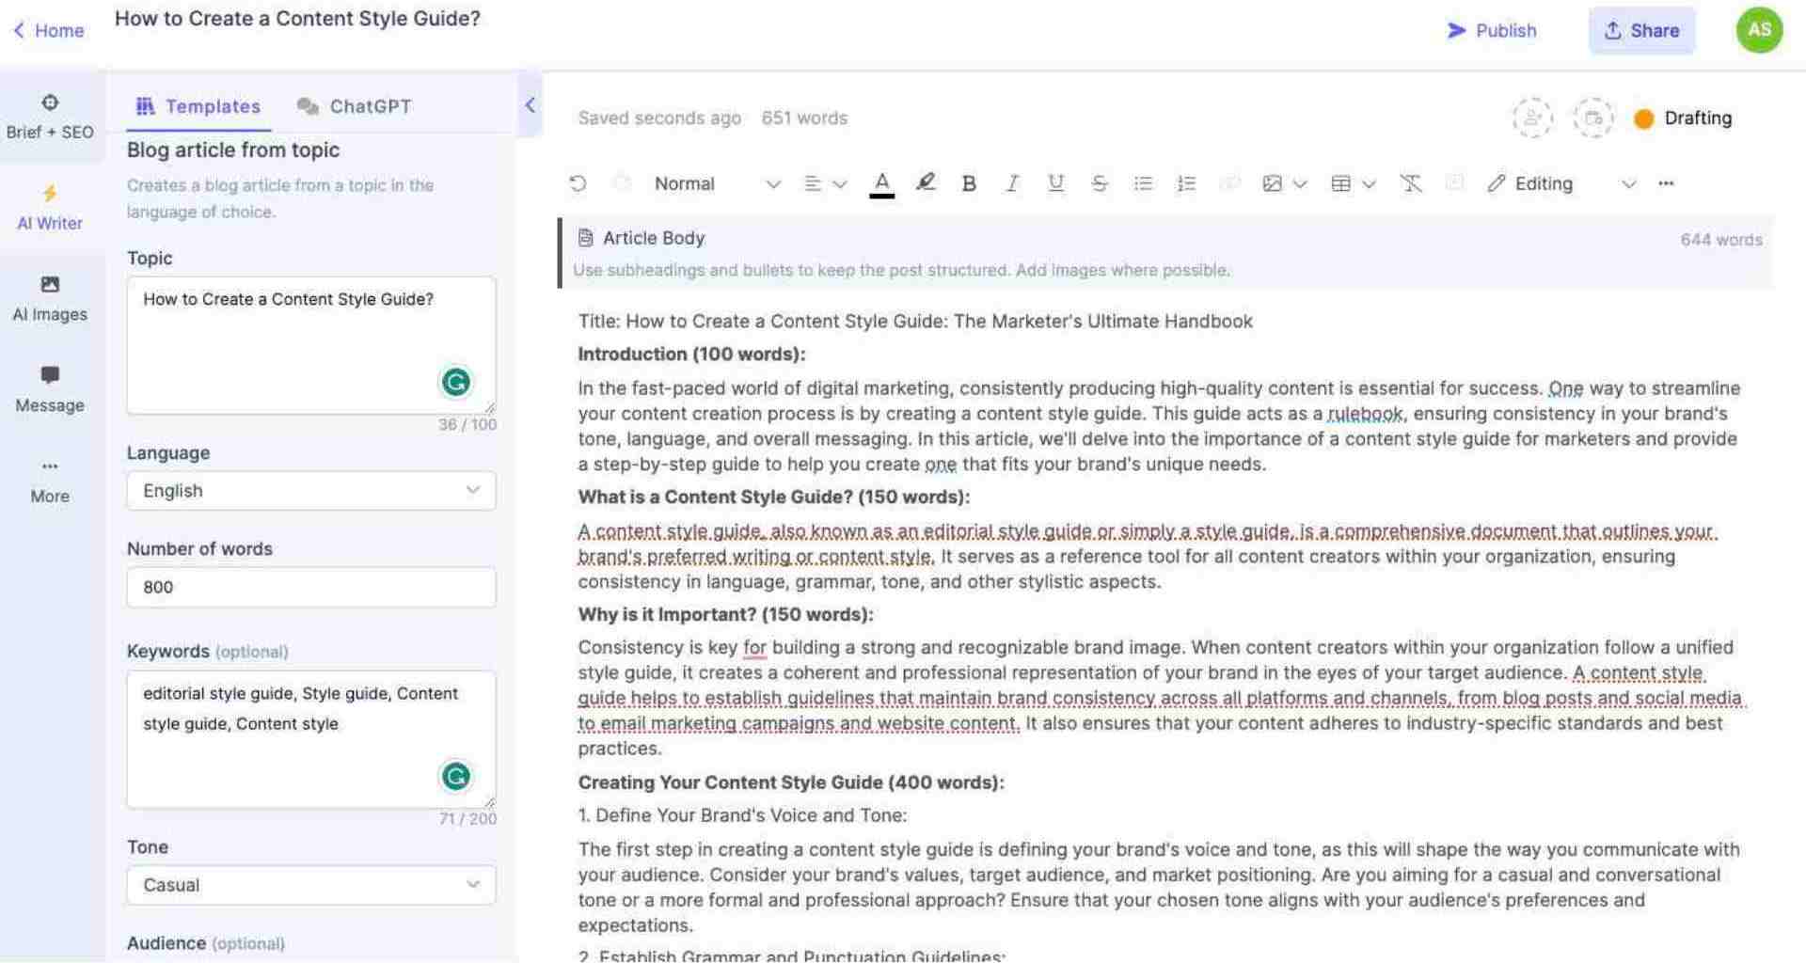Expand the image options chevron
The width and height of the screenshot is (1806, 963).
pos(1300,184)
